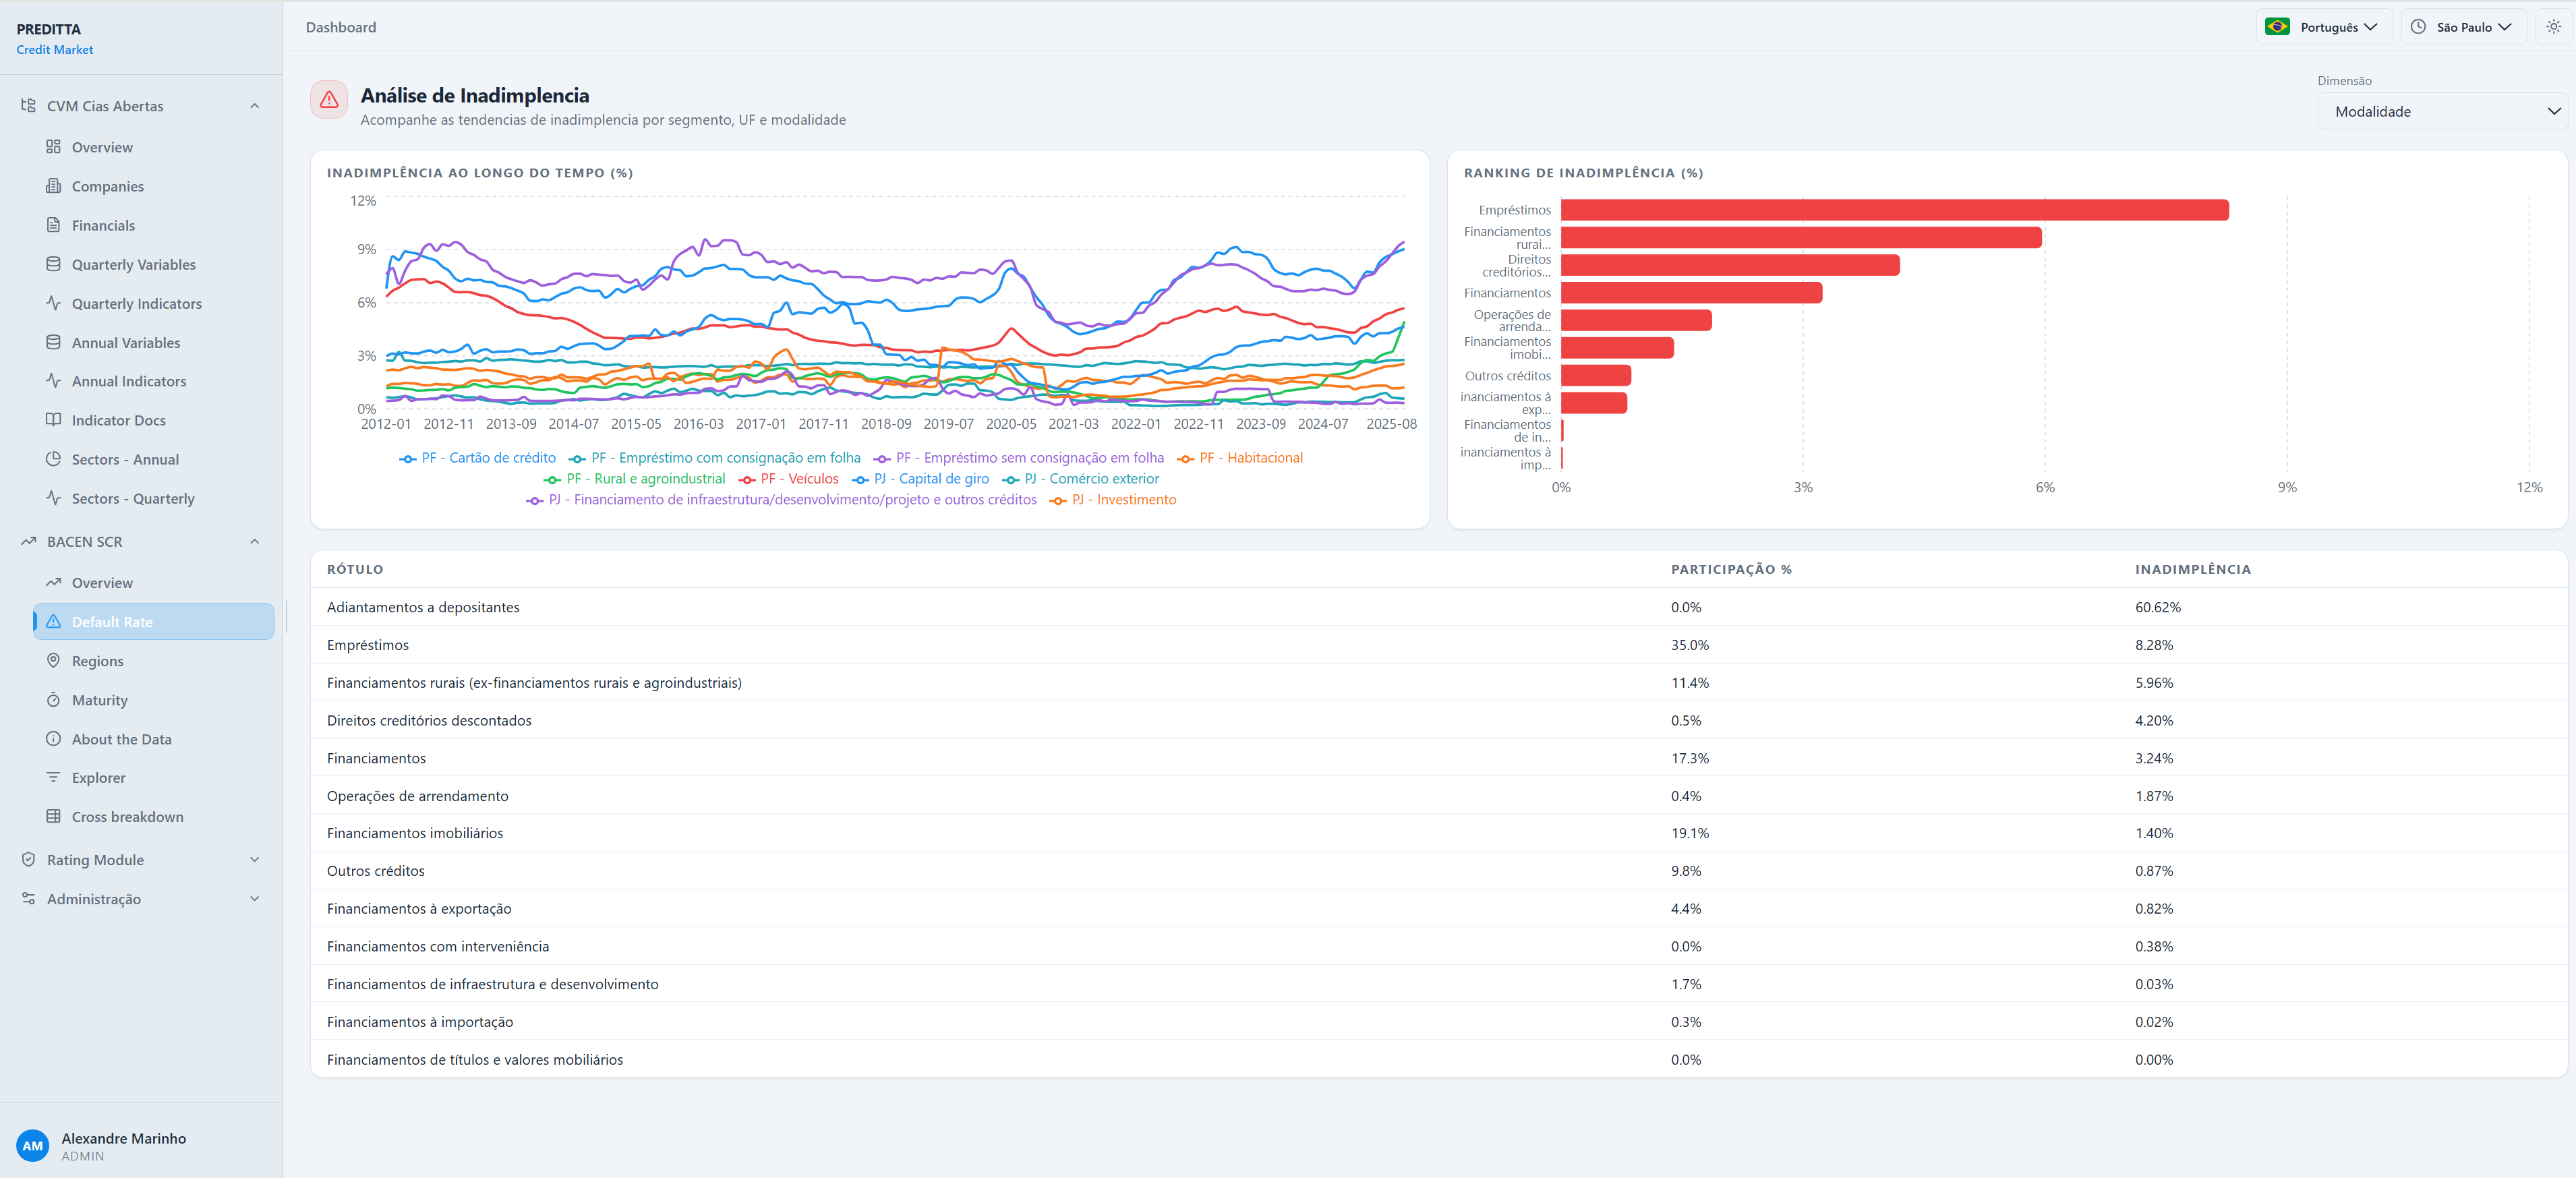Image resolution: width=2576 pixels, height=1178 pixels.
Task: Click the Credit Market link
Action: point(55,50)
